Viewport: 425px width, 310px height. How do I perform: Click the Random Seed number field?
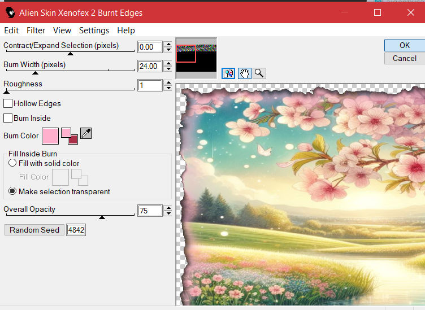coord(76,230)
